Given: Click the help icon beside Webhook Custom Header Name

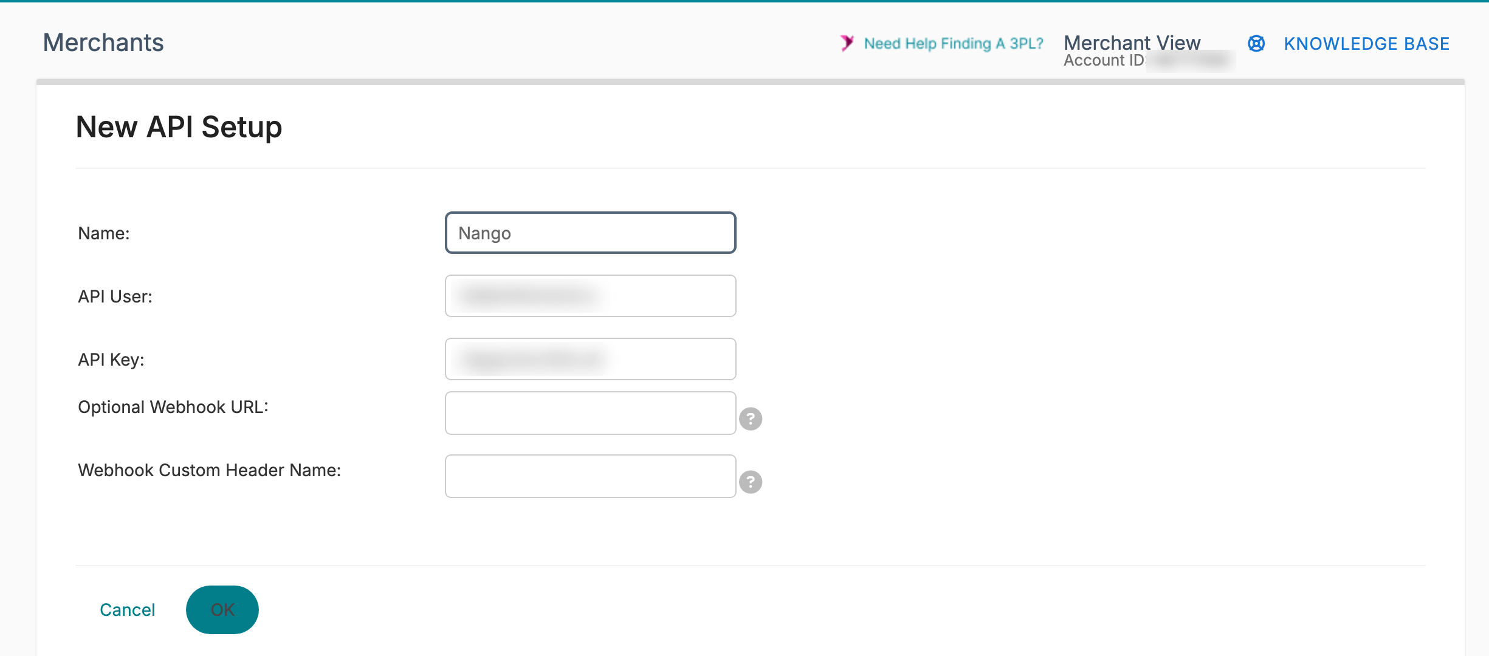Looking at the screenshot, I should [751, 482].
